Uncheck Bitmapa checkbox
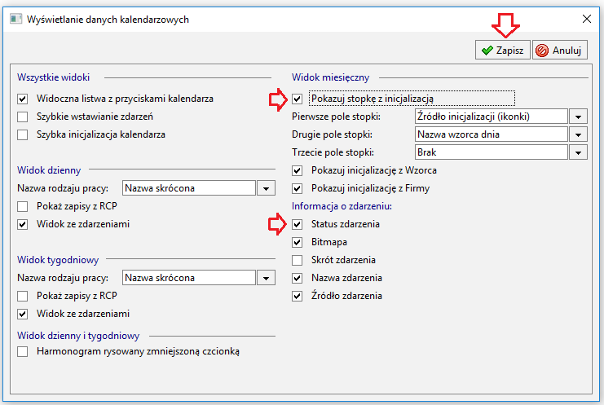 297,243
